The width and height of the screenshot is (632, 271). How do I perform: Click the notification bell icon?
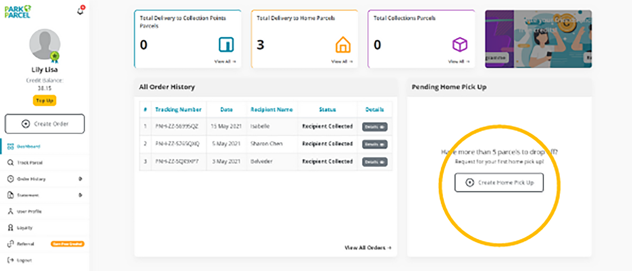[x=81, y=11]
